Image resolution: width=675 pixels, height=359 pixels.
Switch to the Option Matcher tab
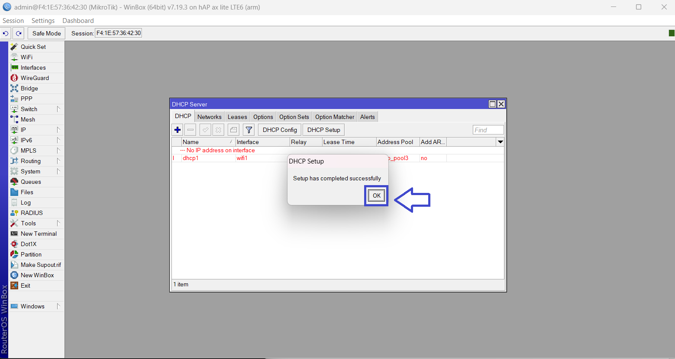pyautogui.click(x=335, y=117)
